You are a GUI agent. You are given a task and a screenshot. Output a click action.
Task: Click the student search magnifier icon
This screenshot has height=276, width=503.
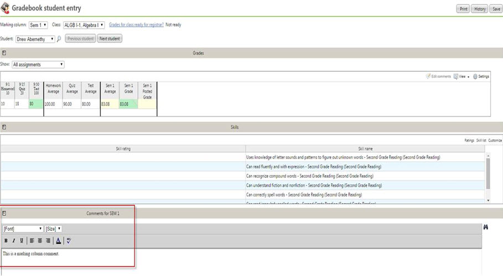59,39
